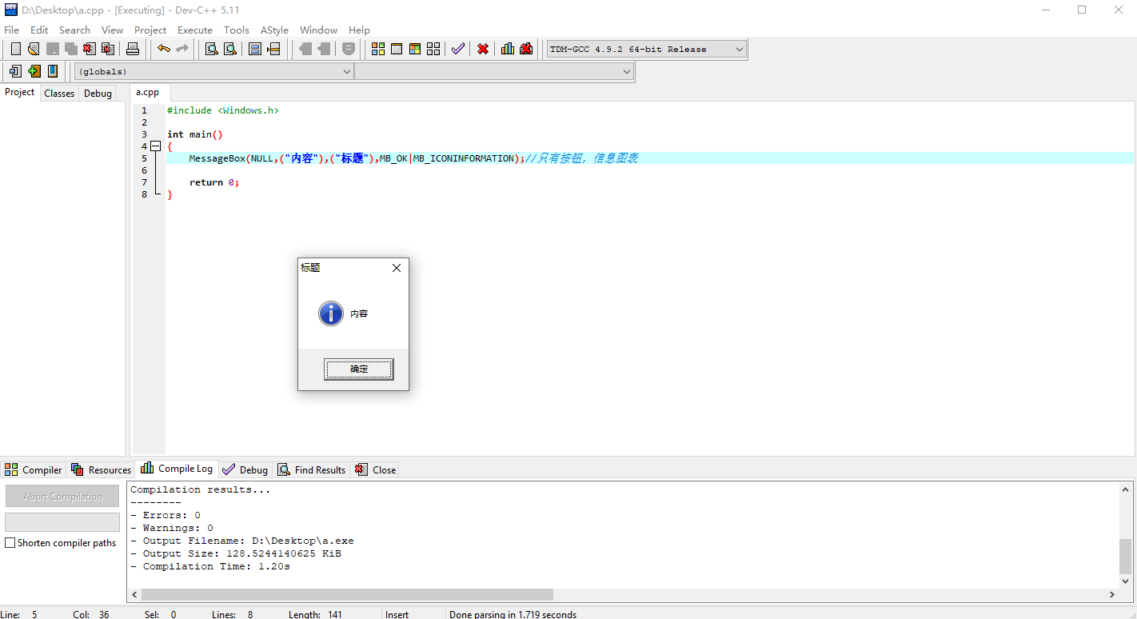Open the Search menu
The height and width of the screenshot is (619, 1137).
(74, 30)
